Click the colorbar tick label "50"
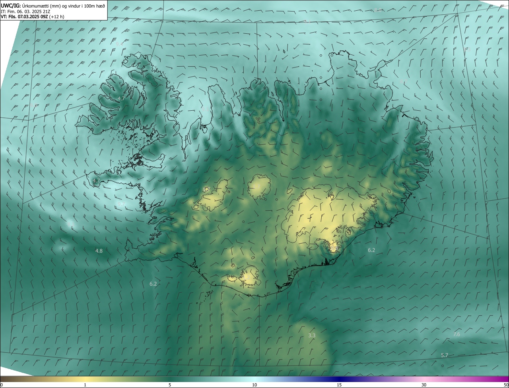509x388 pixels. click(x=506, y=385)
